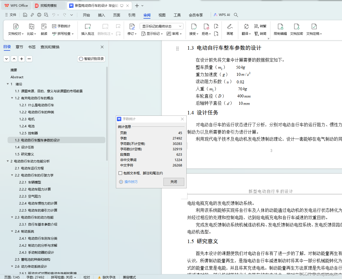Switch to the 开始 ribbon tab
Viewport: 342px width, 279px height.
click(x=86, y=15)
